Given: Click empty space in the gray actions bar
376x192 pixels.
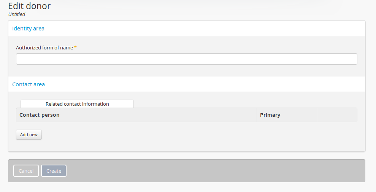Looking at the screenshot, I should 213,171.
